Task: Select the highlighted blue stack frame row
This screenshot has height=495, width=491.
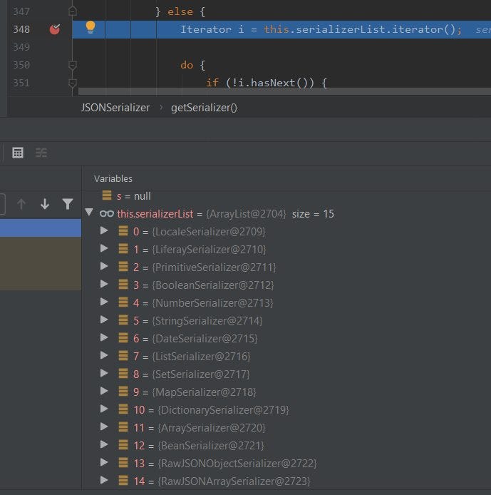Action: tap(41, 228)
